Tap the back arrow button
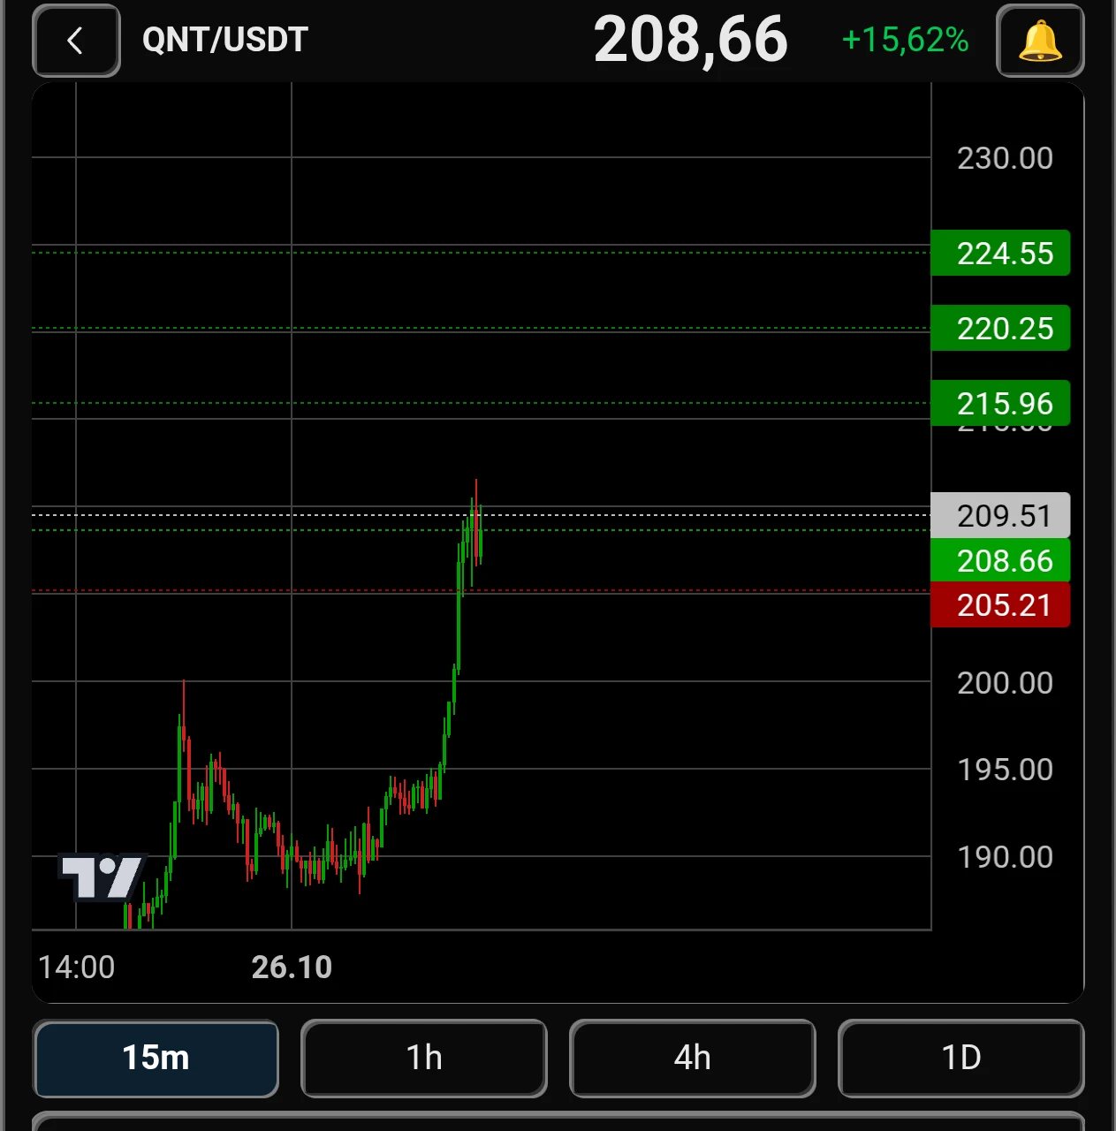The image size is (1116, 1131). tap(76, 41)
